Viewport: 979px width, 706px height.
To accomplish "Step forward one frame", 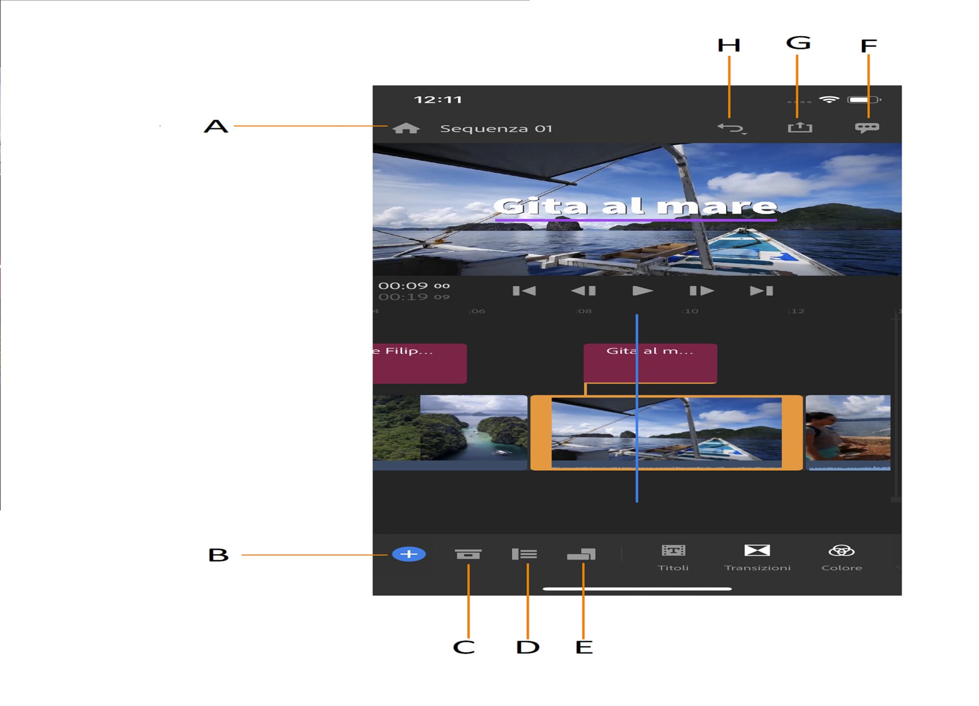I will (x=702, y=291).
